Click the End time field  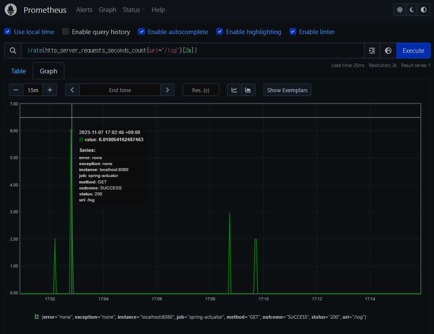[120, 90]
